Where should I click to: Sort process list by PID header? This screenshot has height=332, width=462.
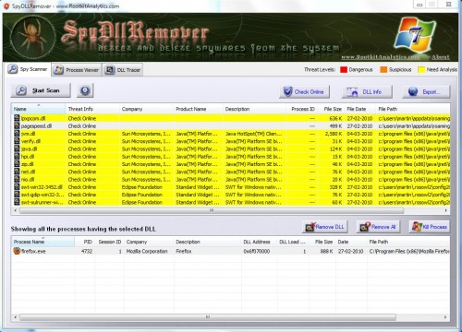click(x=85, y=242)
